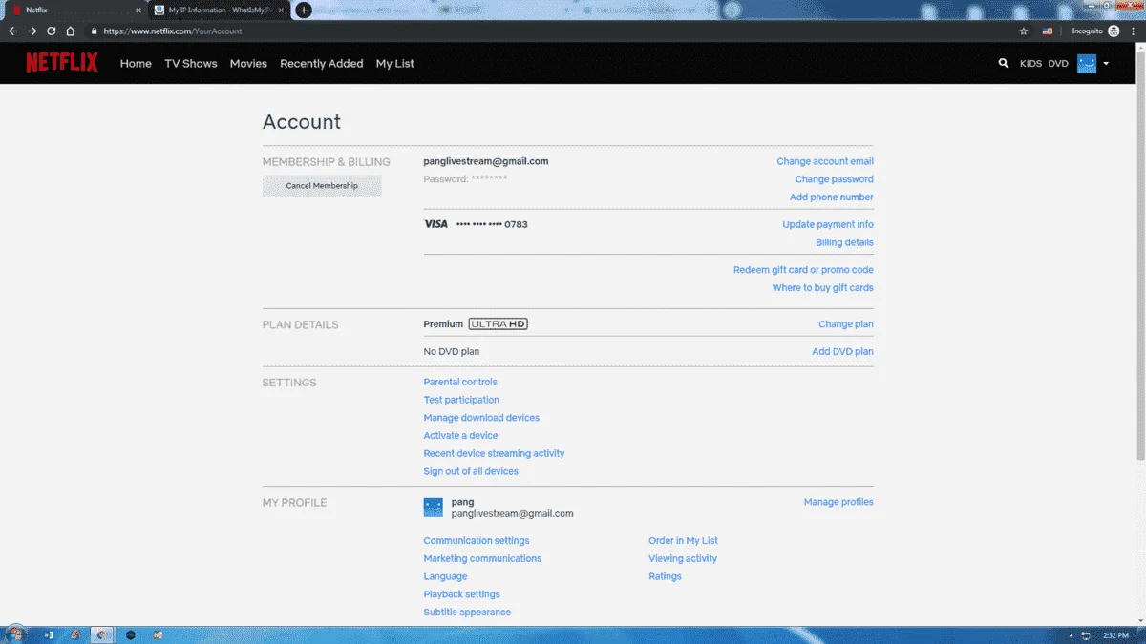This screenshot has height=644, width=1146.
Task: Click the ULTRA HD badge
Action: [499, 324]
